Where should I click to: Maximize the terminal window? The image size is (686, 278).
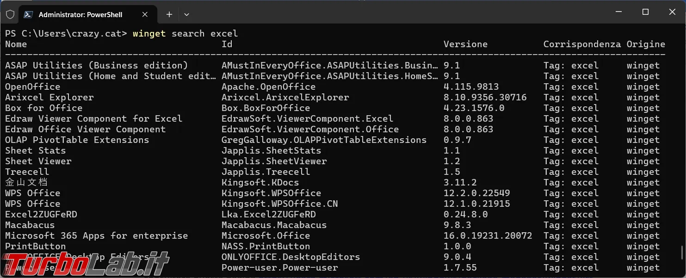[645, 12]
